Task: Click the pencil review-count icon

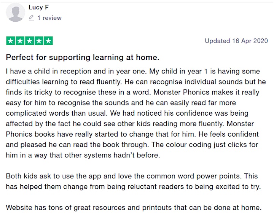Action: click(x=31, y=18)
